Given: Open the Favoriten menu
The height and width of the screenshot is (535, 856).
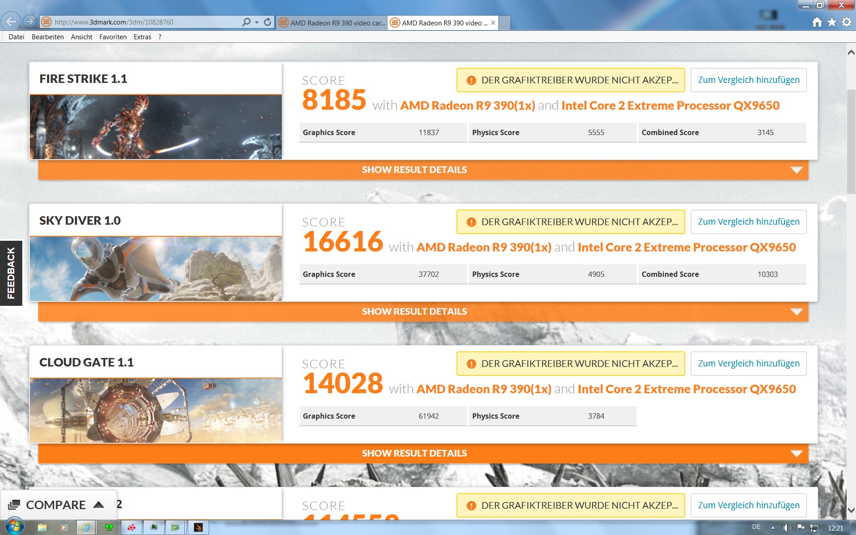Looking at the screenshot, I should click(x=113, y=37).
